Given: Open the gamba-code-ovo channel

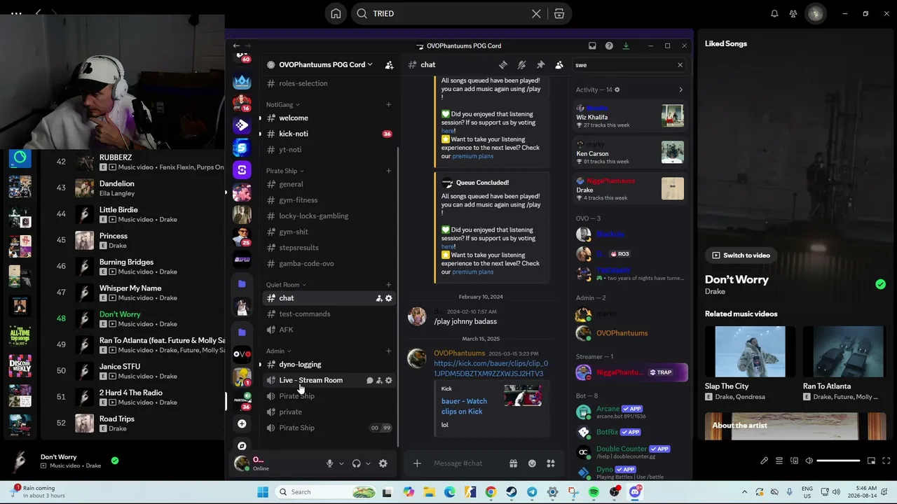Looking at the screenshot, I should 329,264.
